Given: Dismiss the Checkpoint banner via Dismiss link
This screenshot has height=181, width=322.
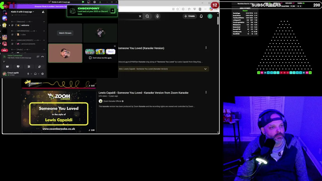Looking at the screenshot, I should 80,14.
